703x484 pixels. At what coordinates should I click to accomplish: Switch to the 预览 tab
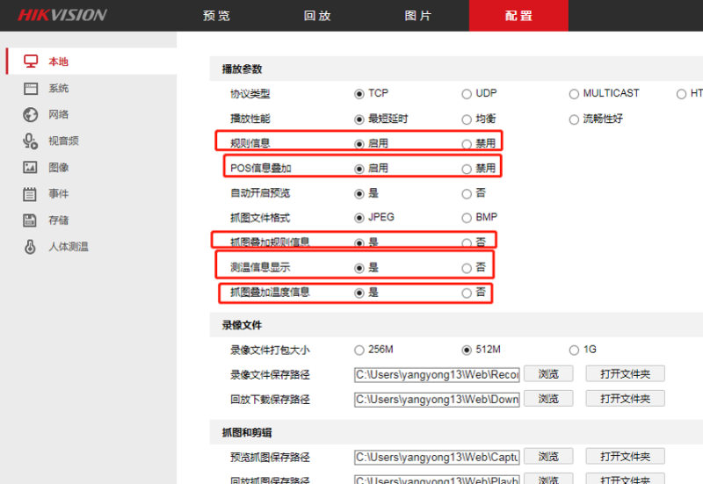tap(216, 16)
